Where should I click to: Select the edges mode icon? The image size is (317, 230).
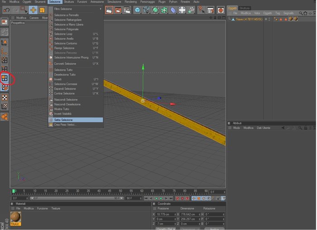(5, 69)
